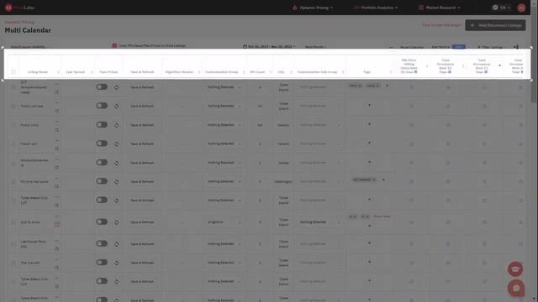
Task: Click info icon in Min Price Hitting Dates header
Action: pos(415,72)
